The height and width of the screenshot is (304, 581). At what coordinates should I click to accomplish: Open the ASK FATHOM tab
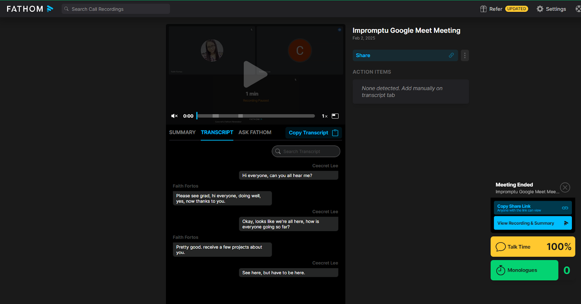pos(255,132)
